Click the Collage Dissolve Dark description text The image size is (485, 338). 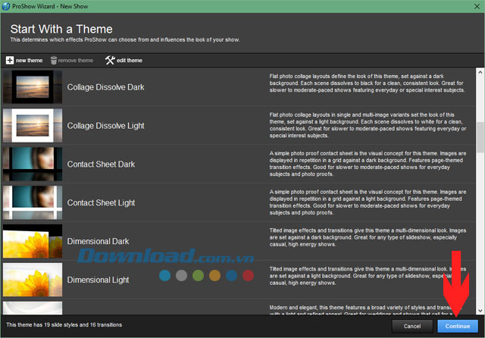point(367,83)
